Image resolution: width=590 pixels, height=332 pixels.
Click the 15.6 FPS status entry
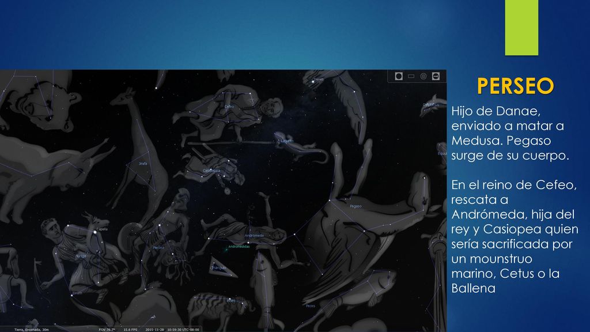[130, 330]
